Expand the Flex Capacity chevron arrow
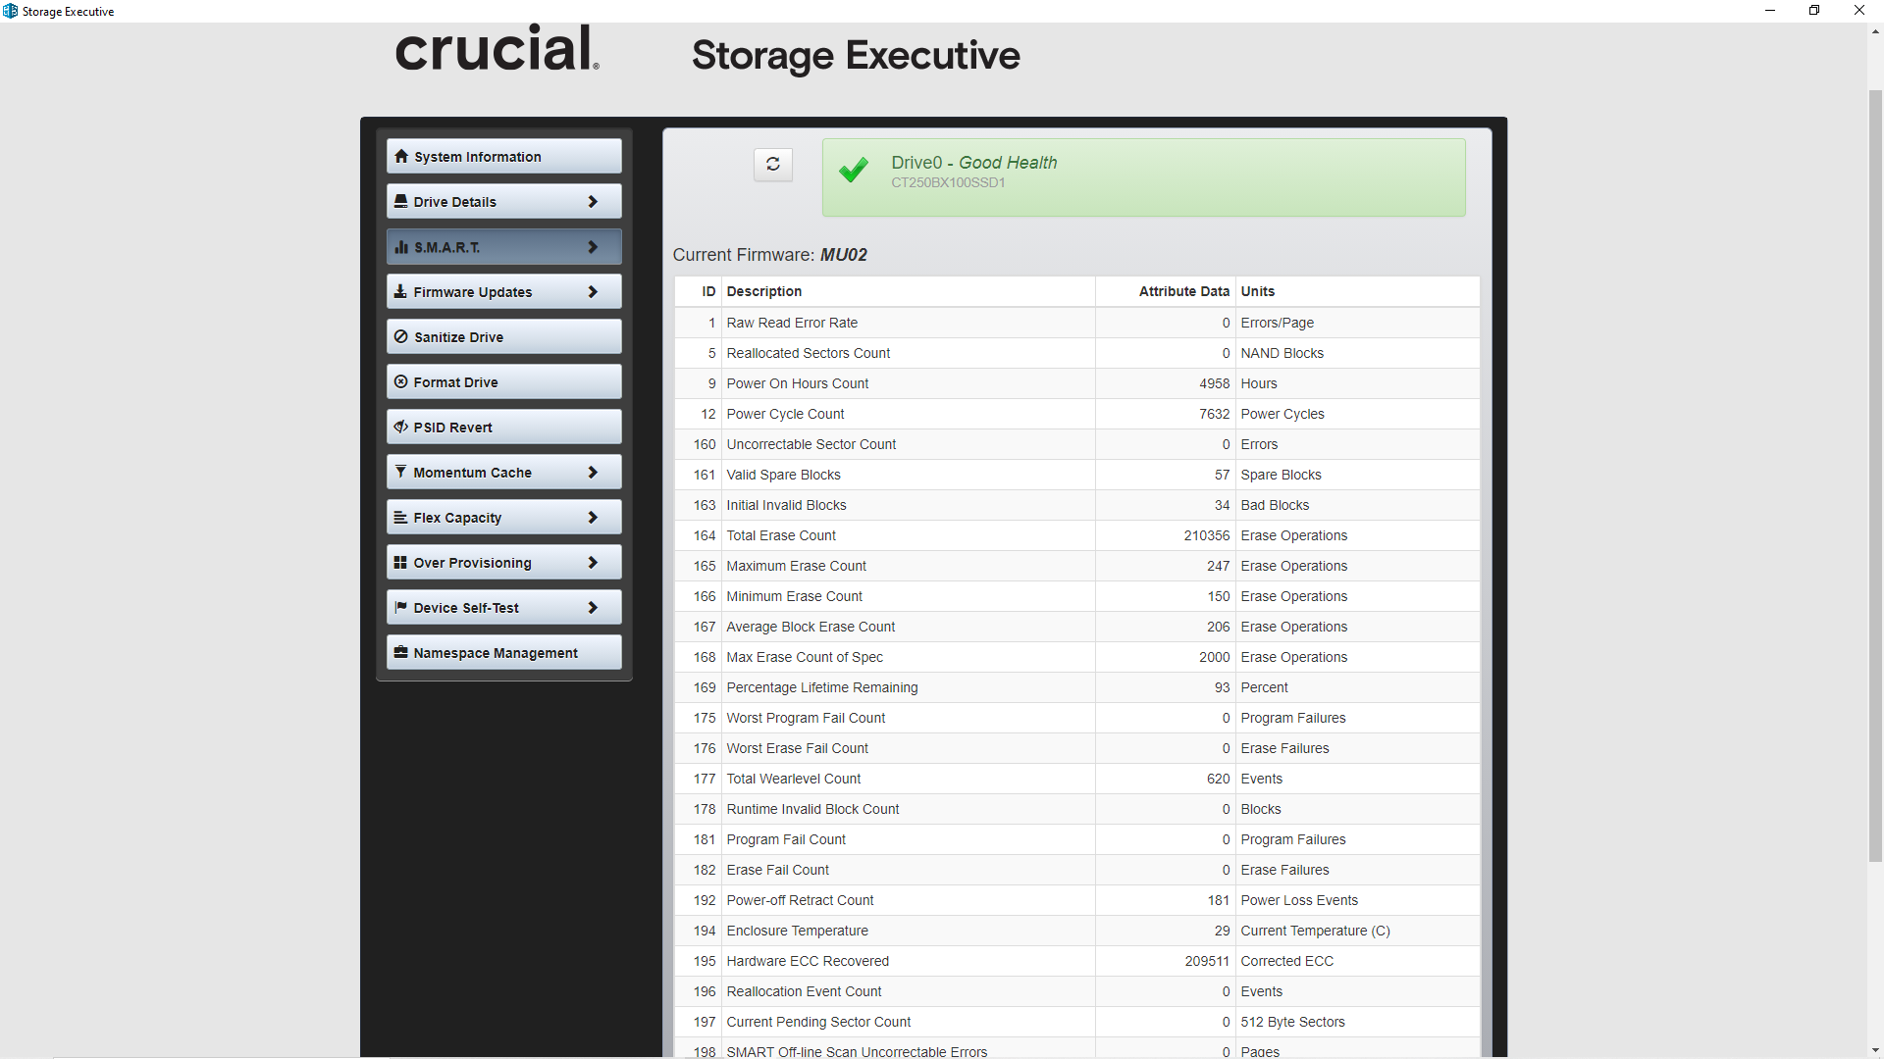The width and height of the screenshot is (1884, 1059). [592, 518]
